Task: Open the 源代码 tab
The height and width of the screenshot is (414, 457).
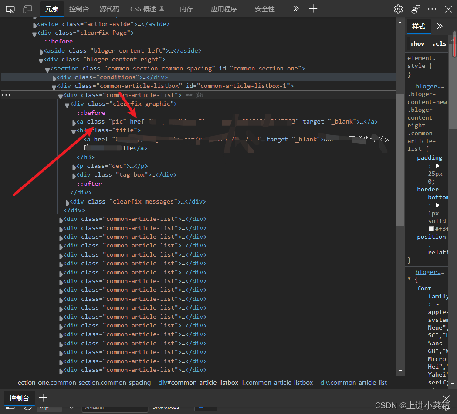Action: [x=110, y=9]
